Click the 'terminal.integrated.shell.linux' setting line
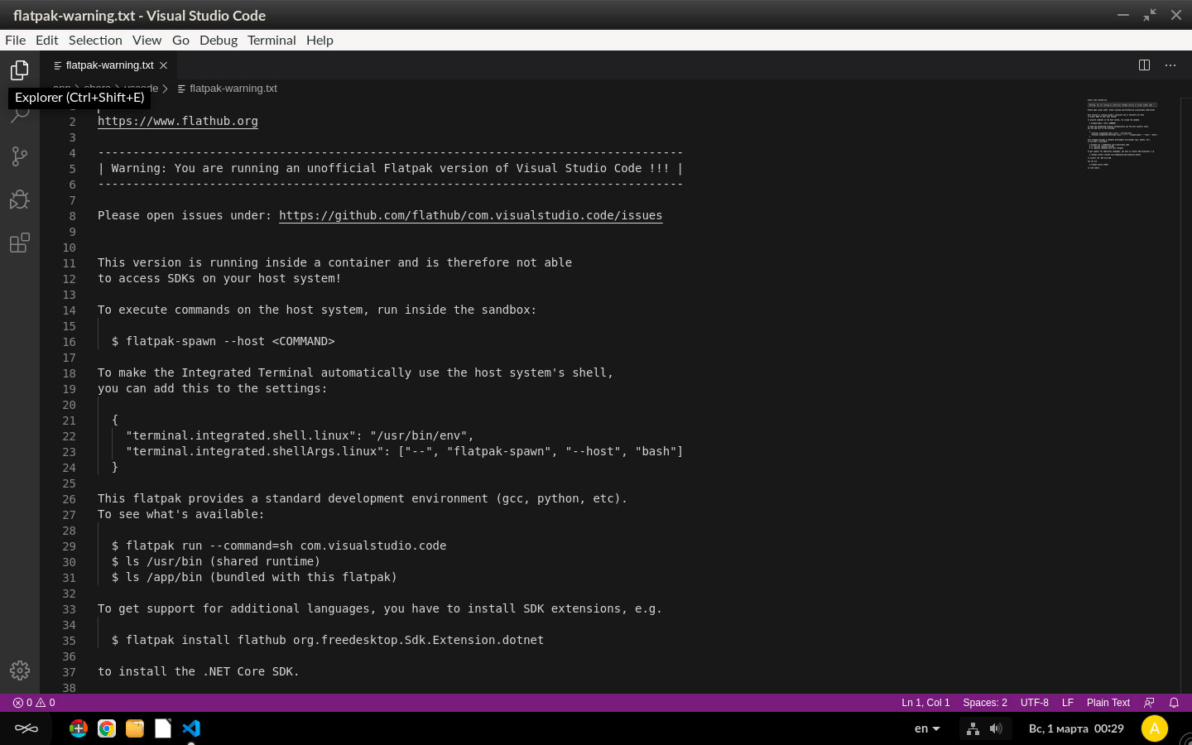1192x745 pixels. [300, 435]
